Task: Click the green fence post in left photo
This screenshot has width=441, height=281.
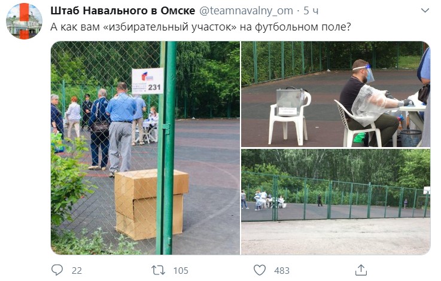Action: tap(167, 148)
